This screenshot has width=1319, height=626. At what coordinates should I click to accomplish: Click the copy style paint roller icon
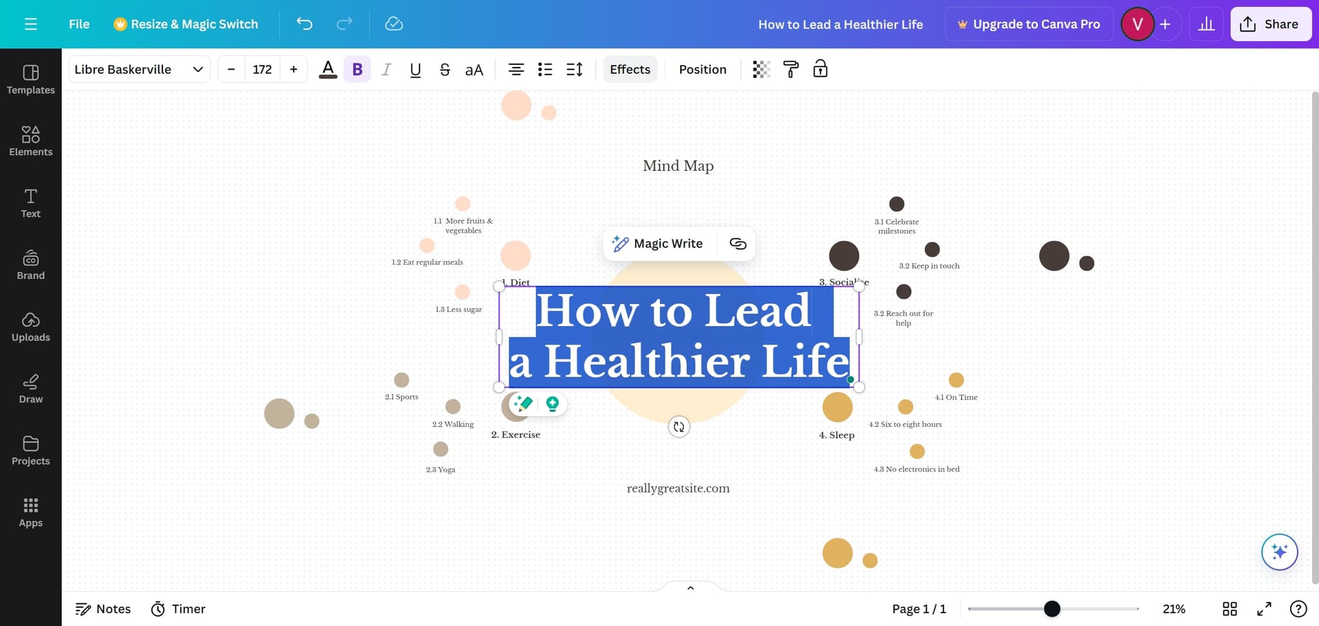click(x=791, y=69)
